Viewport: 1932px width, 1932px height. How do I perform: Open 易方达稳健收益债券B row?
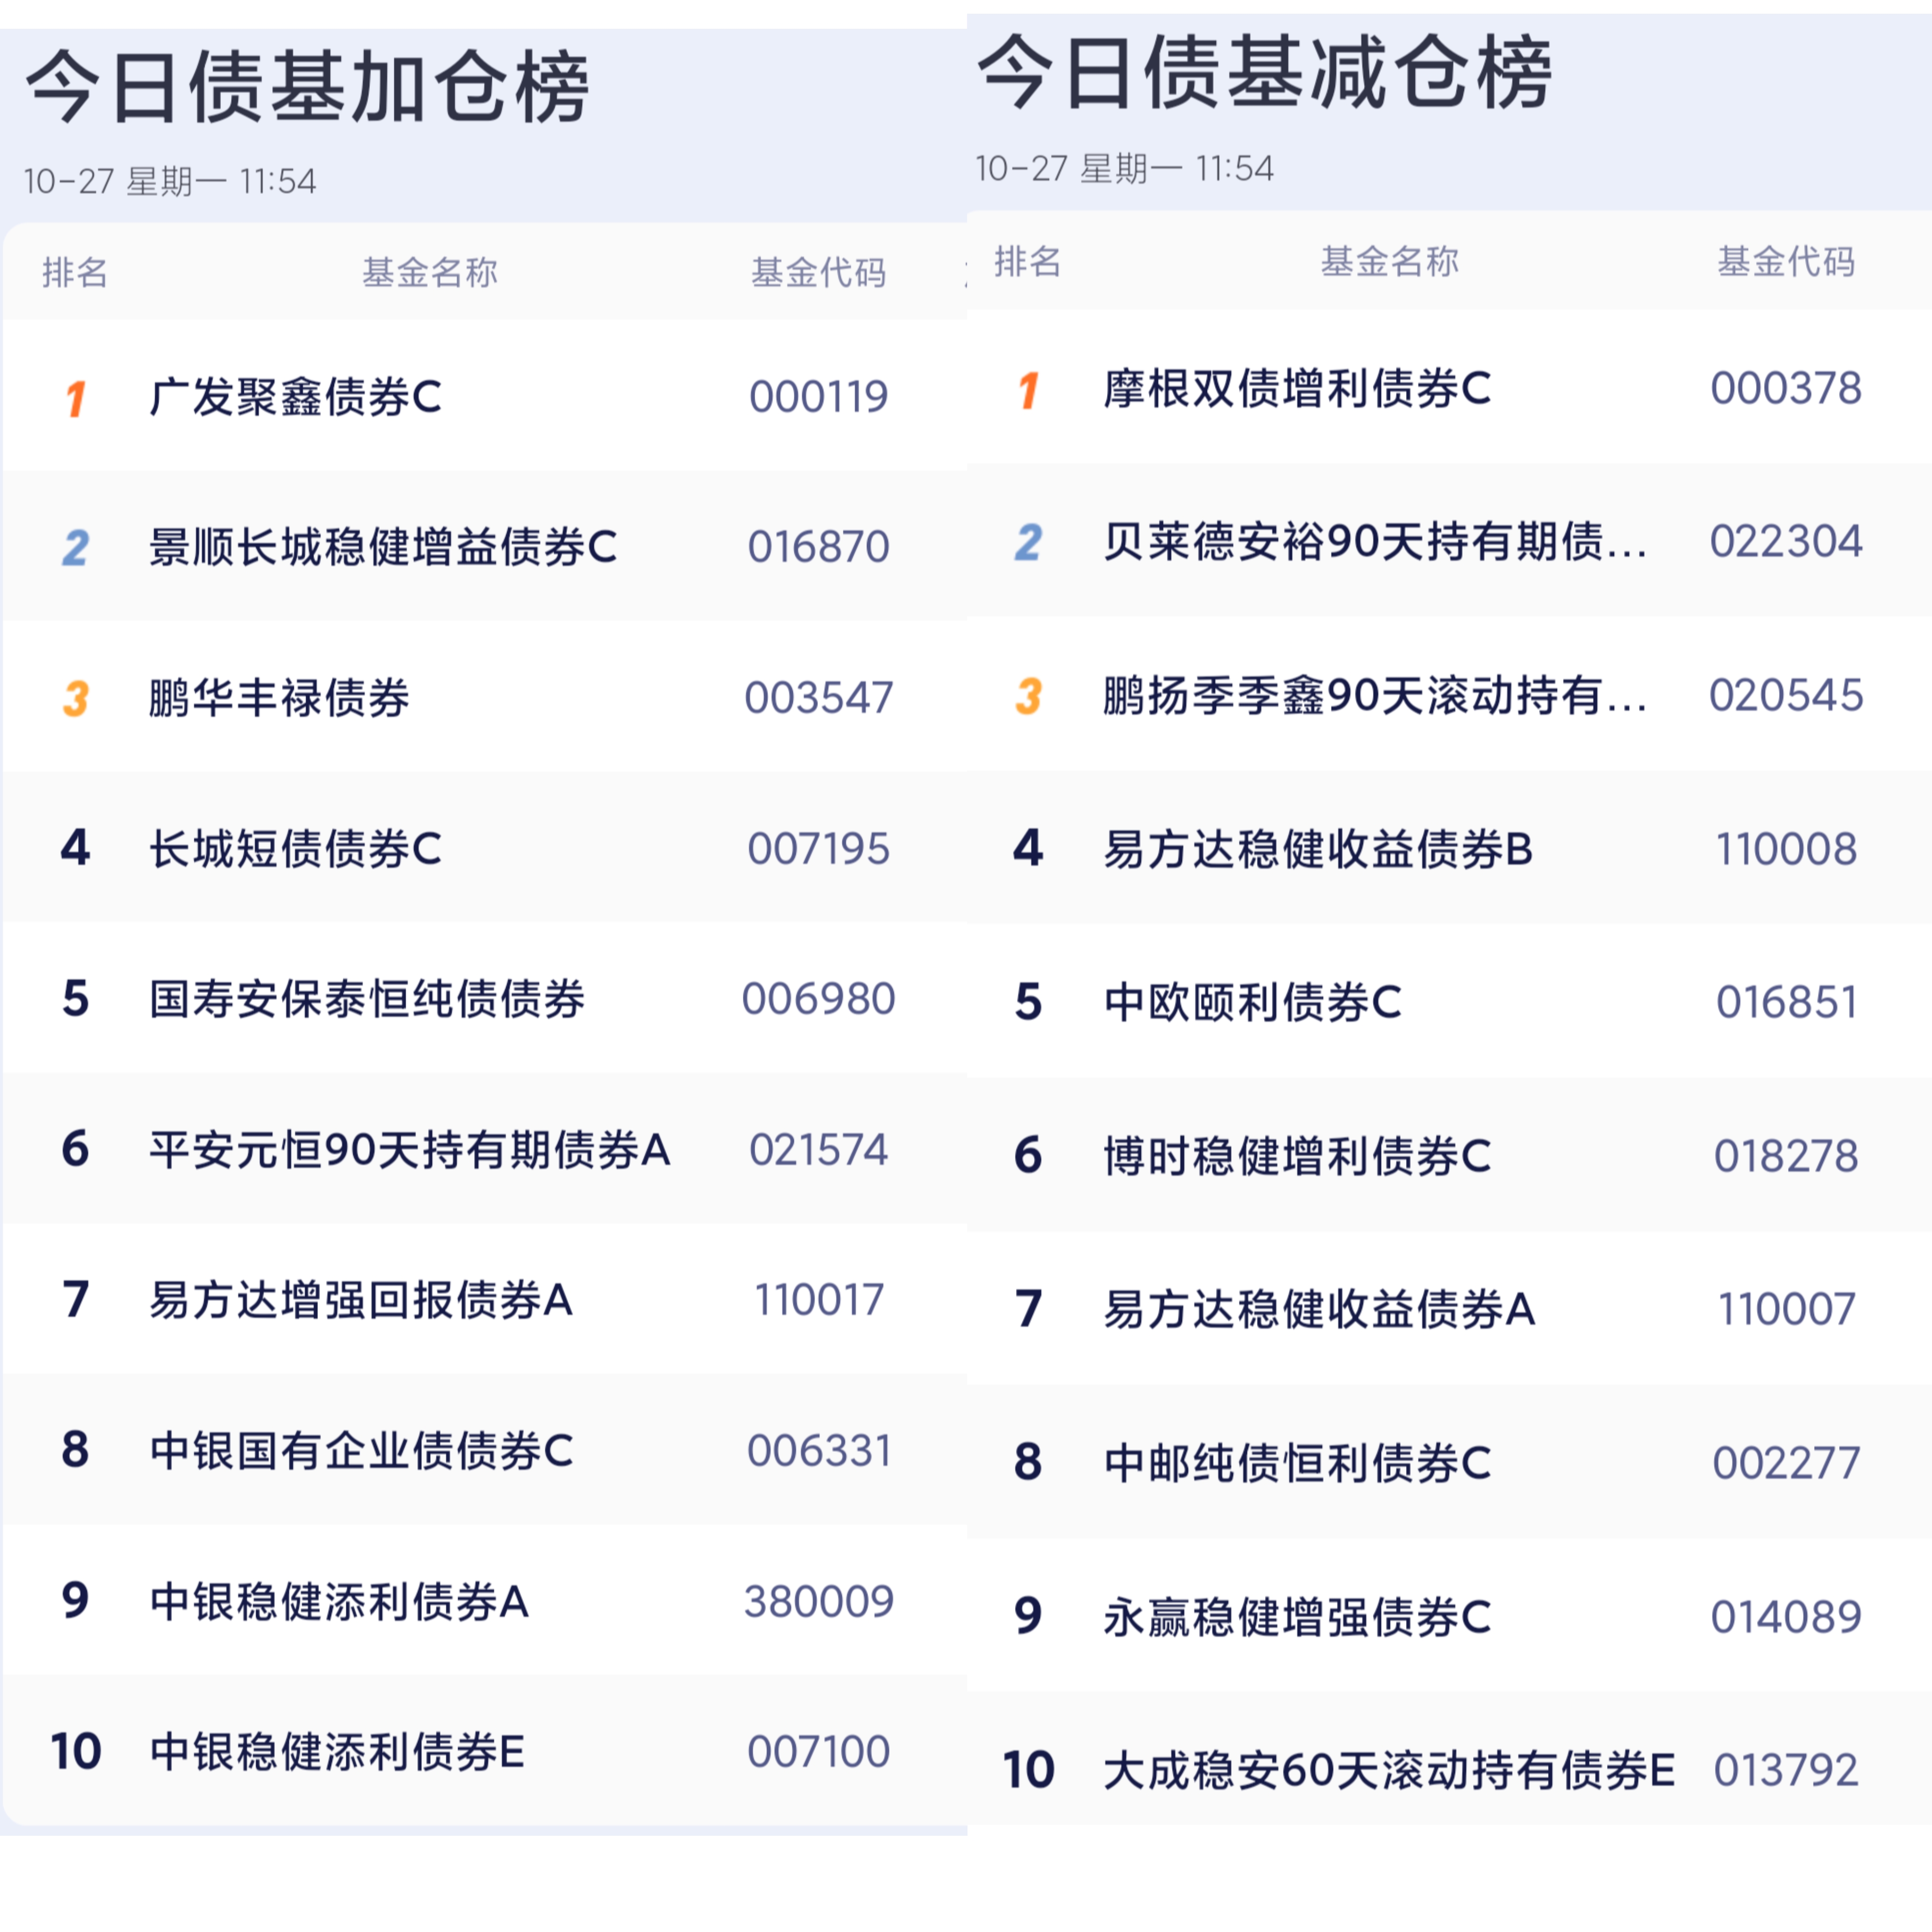pos(1317,849)
